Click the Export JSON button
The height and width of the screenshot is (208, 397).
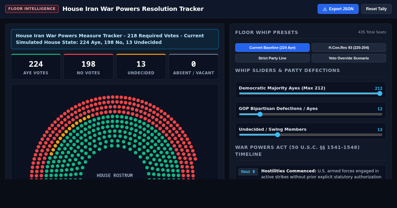pos(338,9)
